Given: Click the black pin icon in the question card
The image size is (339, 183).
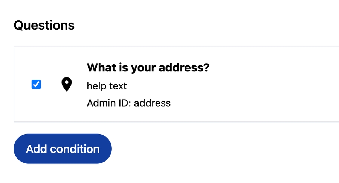Looking at the screenshot, I should click(x=66, y=85).
